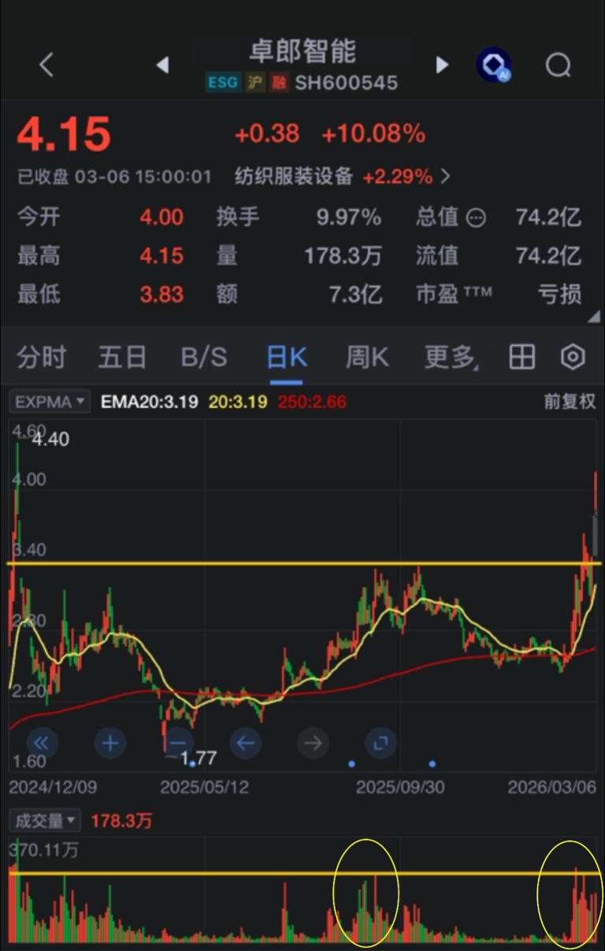Switch to B/S tab
Viewport: 605px width, 951px height.
pos(204,357)
